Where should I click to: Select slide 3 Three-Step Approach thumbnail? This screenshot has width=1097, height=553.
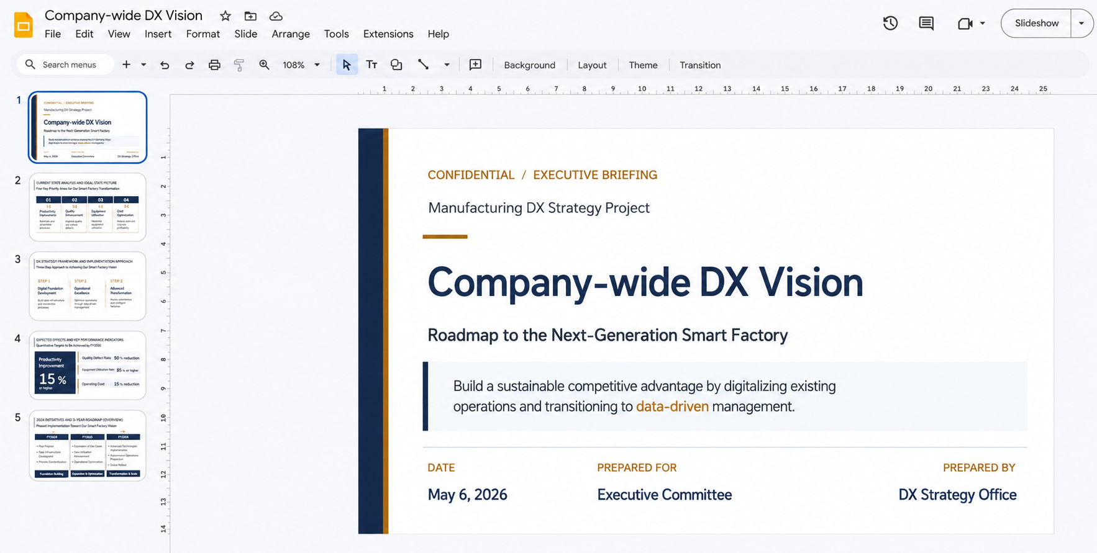(88, 286)
